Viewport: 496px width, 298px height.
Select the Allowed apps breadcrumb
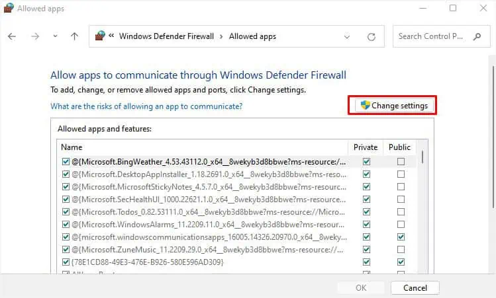click(x=252, y=36)
